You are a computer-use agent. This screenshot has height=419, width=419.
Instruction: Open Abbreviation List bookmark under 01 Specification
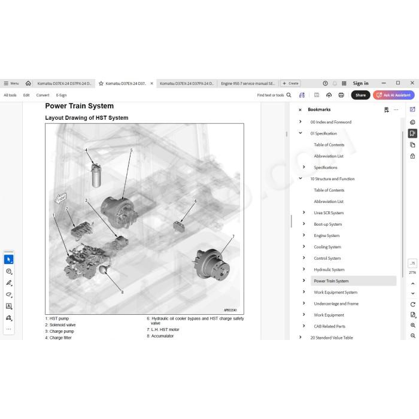pos(329,156)
